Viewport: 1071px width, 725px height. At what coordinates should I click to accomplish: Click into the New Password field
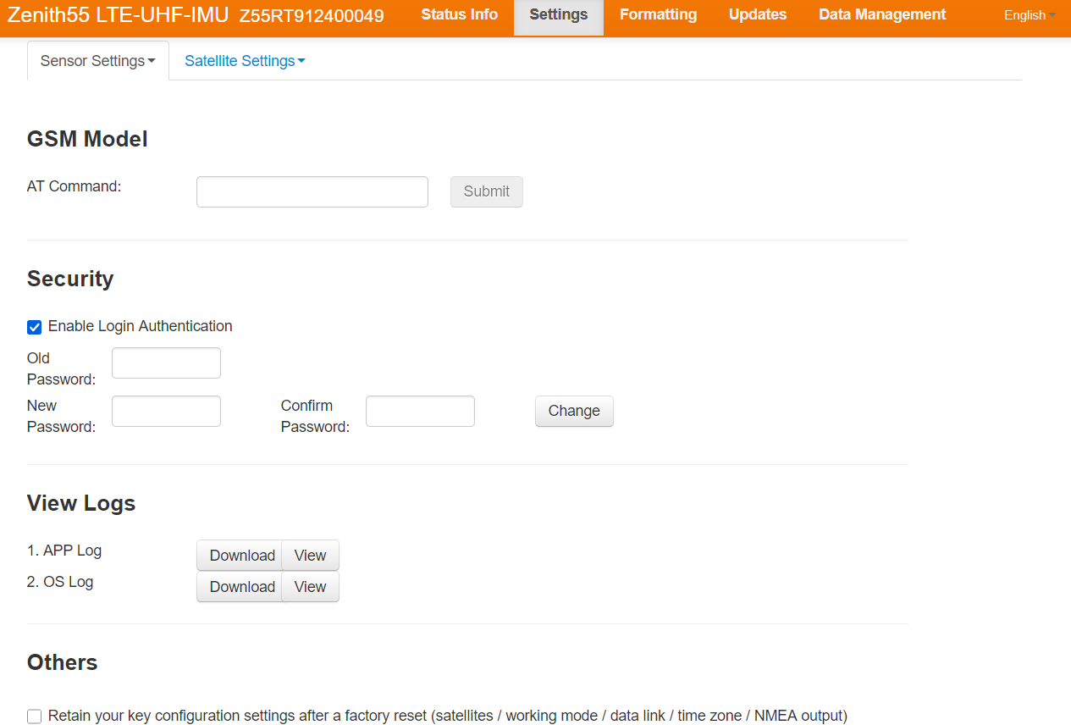[x=166, y=412]
